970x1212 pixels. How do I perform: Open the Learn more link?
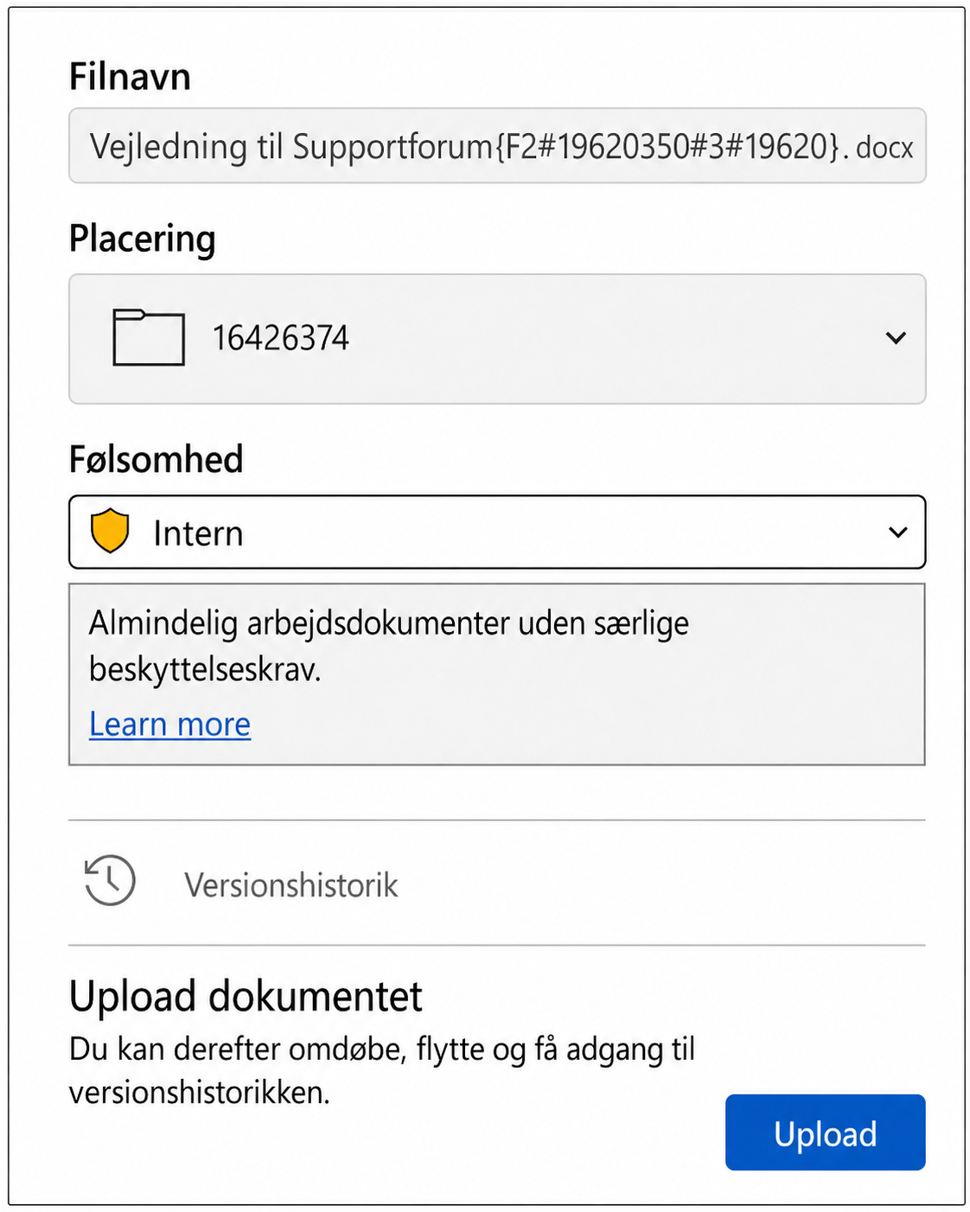pyautogui.click(x=170, y=724)
